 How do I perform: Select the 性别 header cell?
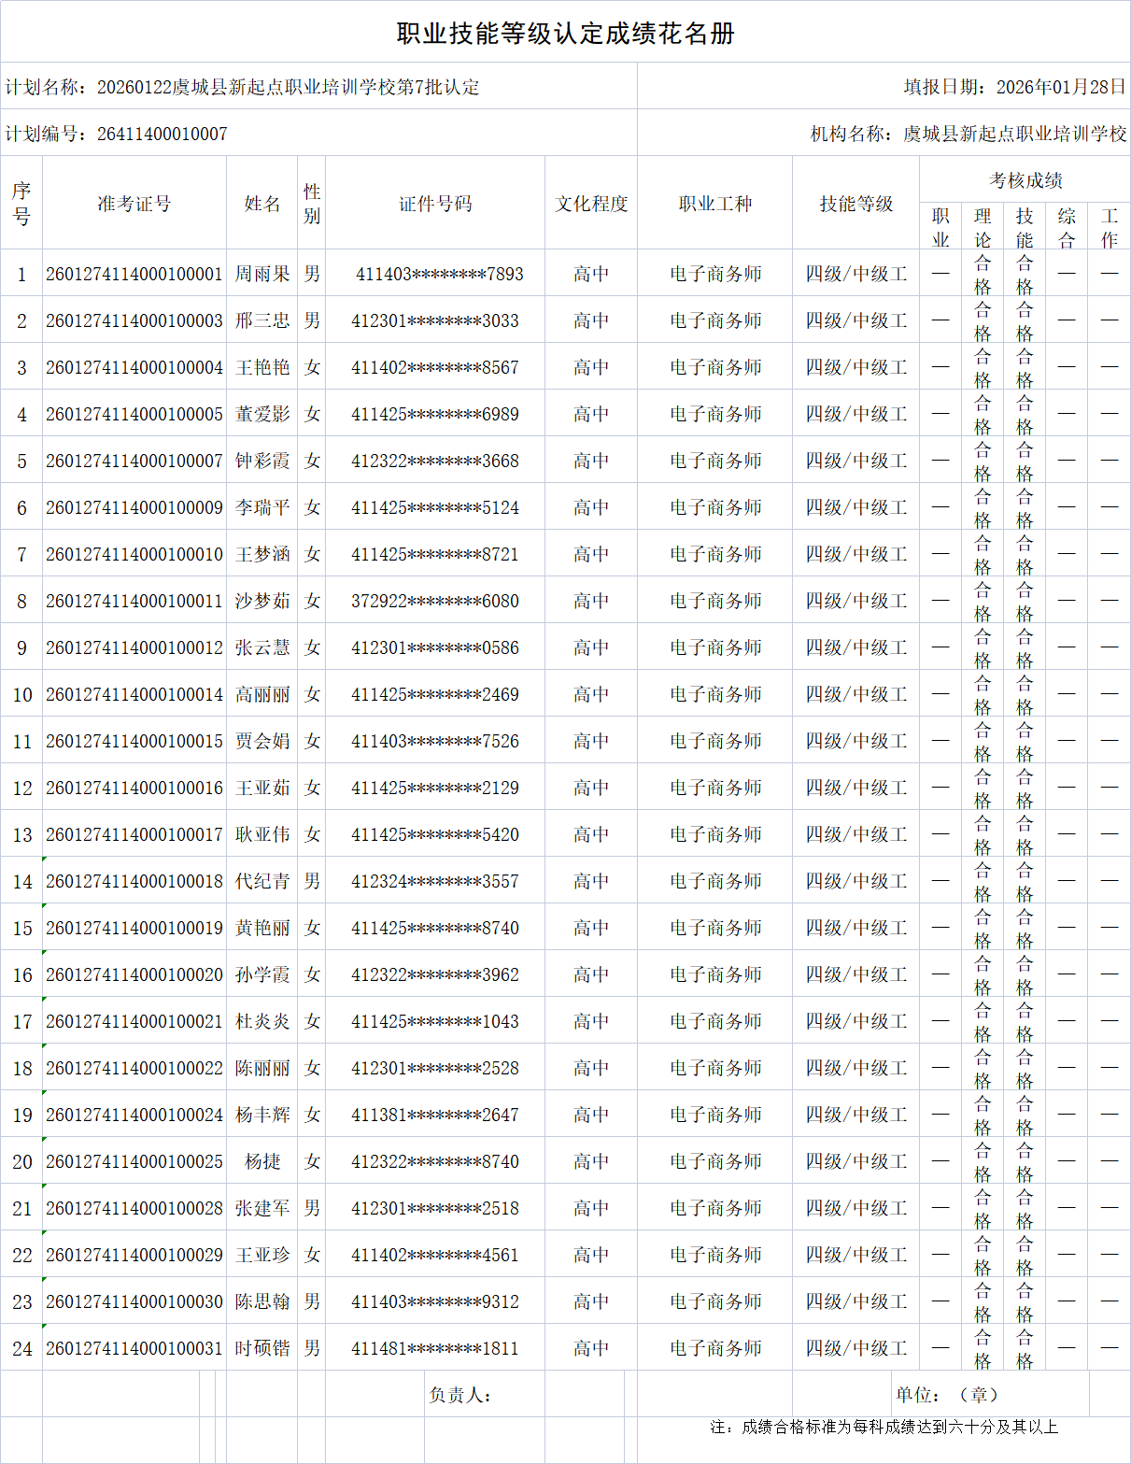313,202
